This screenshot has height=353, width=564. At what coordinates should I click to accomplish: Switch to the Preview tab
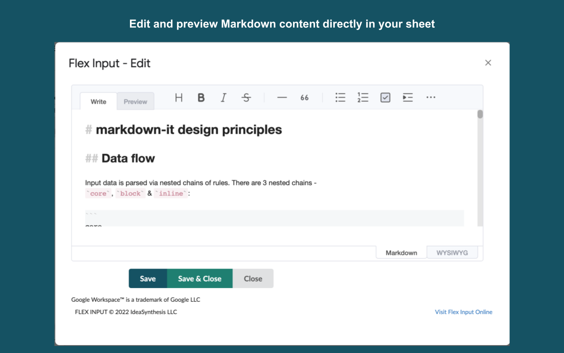tap(135, 101)
